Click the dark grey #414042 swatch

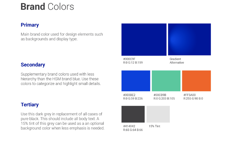click(x=133, y=114)
